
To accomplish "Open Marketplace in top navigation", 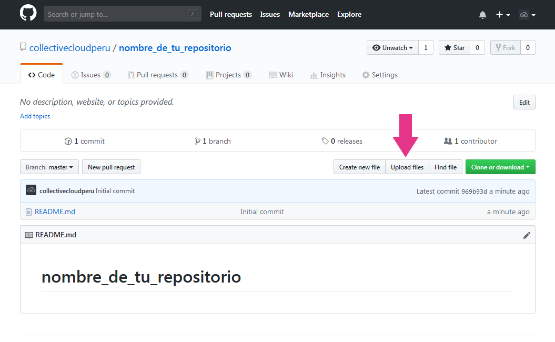I will (x=309, y=15).
